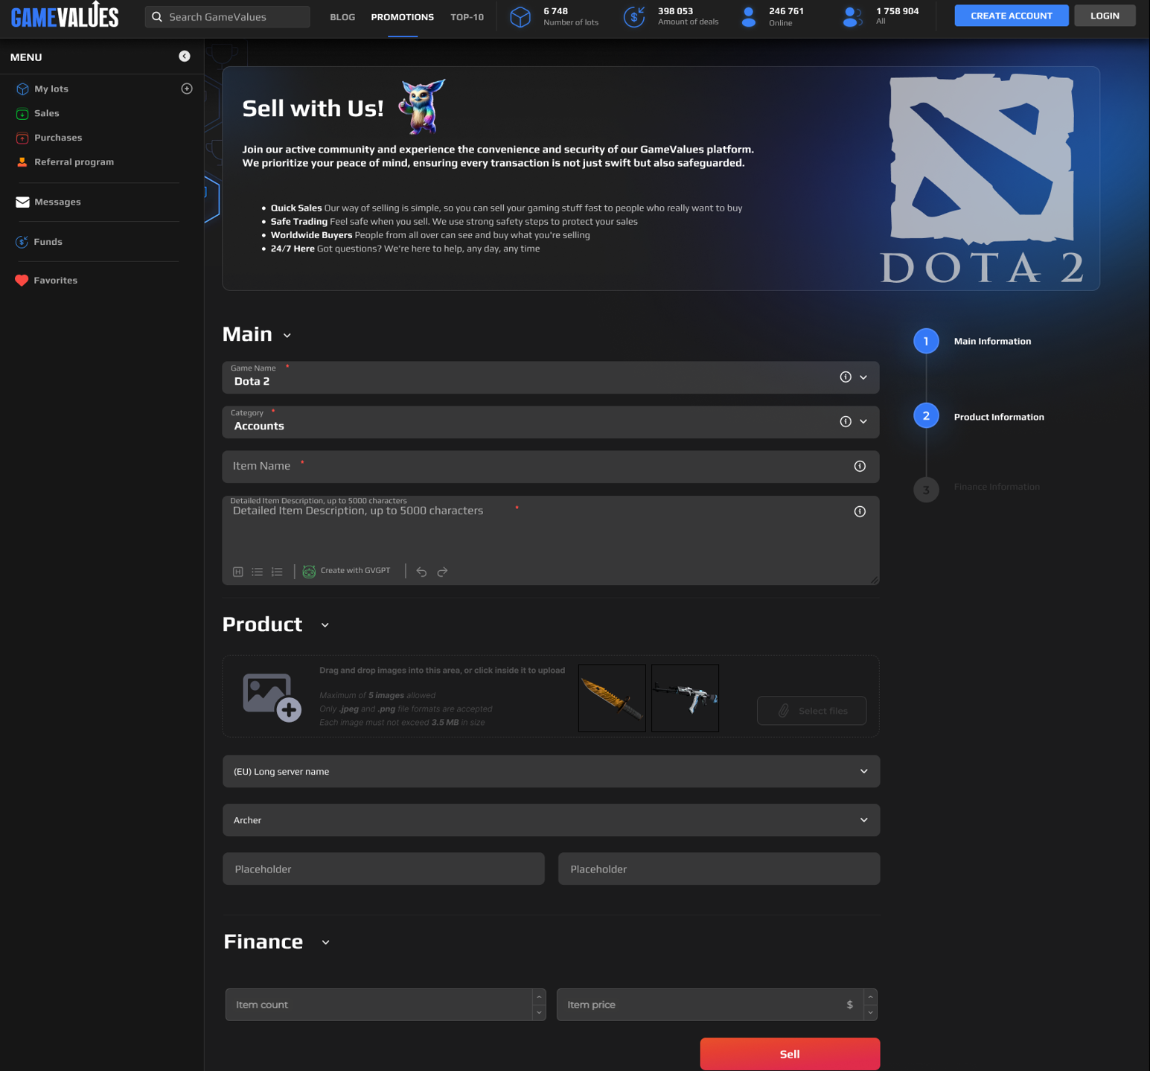The image size is (1150, 1071).
Task: Open Messages in sidebar
Action: click(57, 202)
